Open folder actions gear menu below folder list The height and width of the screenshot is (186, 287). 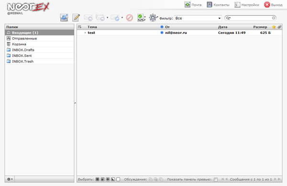(x=10, y=179)
